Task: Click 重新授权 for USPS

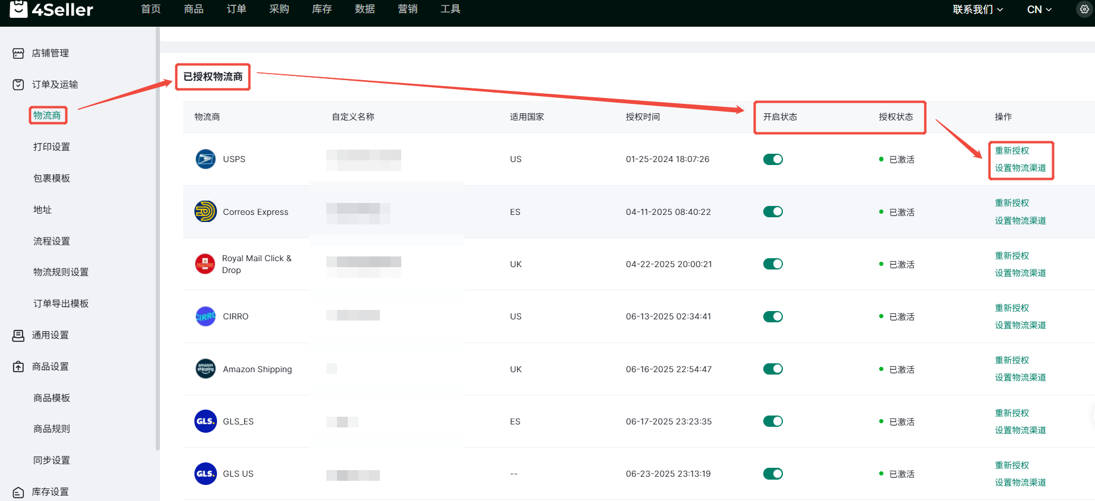Action: pyautogui.click(x=1012, y=151)
